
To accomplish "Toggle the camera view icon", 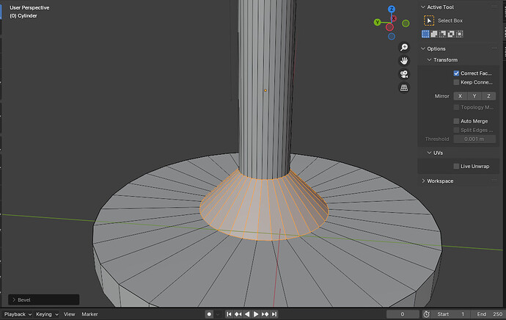I will 404,74.
